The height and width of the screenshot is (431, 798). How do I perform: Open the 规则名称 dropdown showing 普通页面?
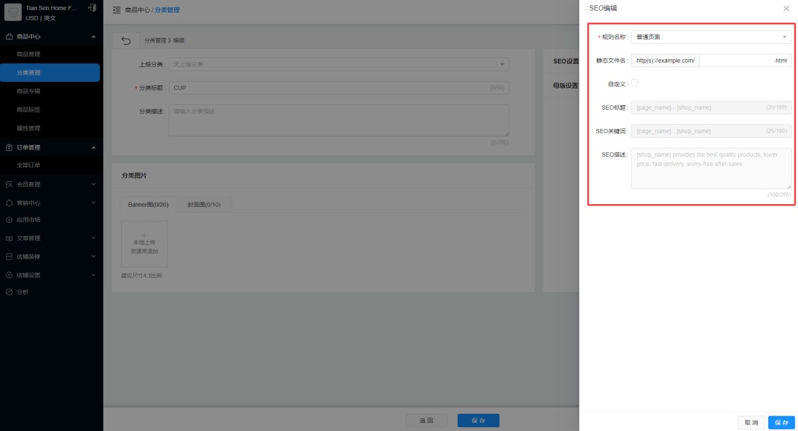click(x=711, y=37)
